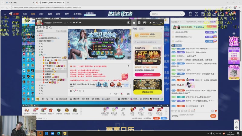The image size is (242, 136).
Task: Open the search icon above YY channel tree
Action: coord(50,28)
